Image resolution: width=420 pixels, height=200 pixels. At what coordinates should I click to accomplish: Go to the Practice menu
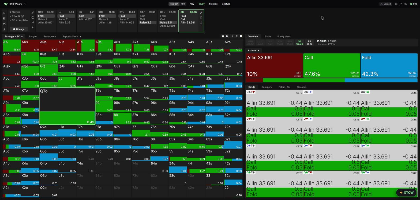213,4
